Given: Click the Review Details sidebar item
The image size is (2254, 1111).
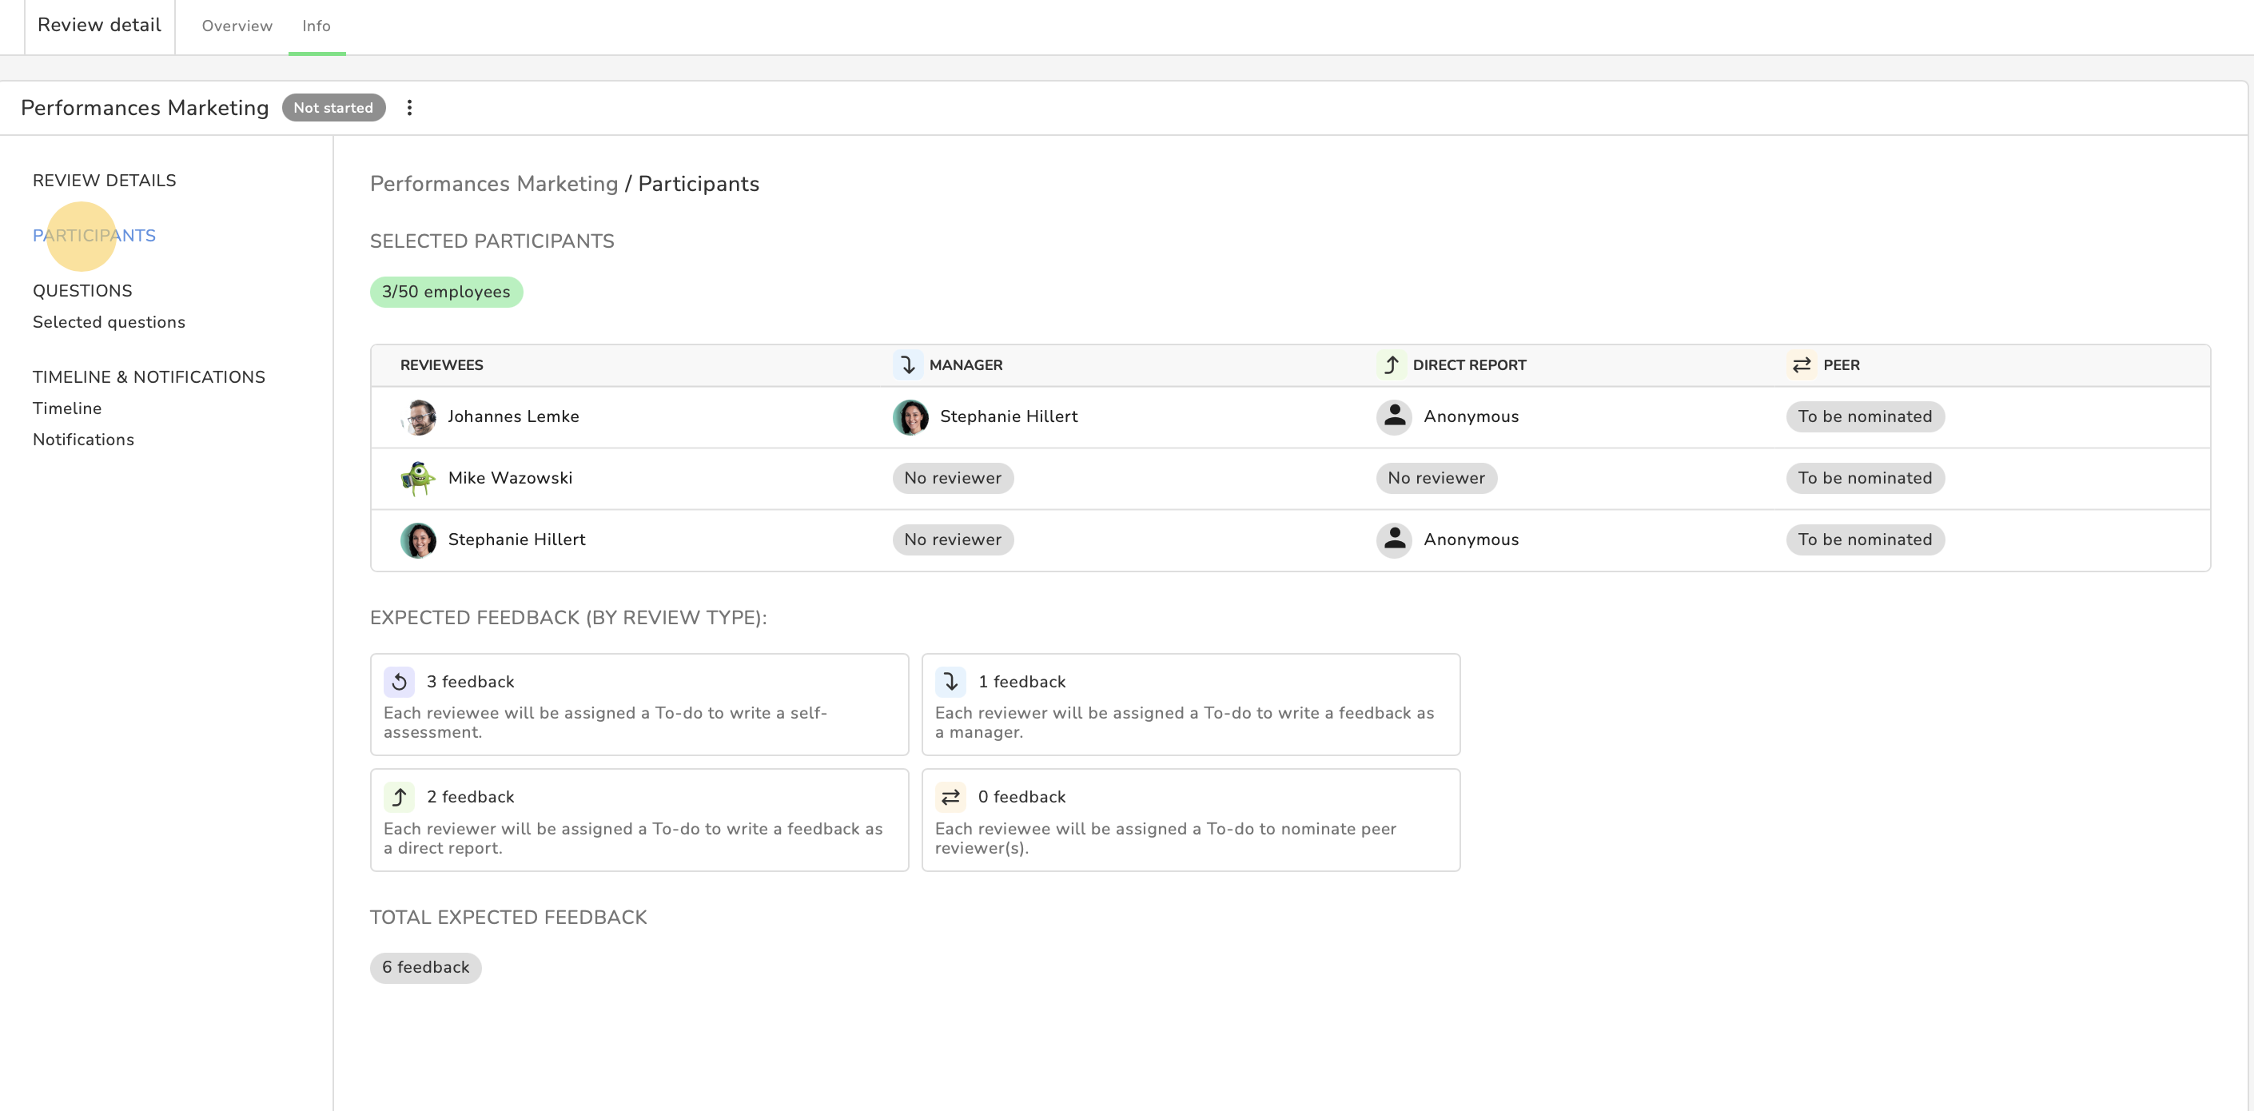Looking at the screenshot, I should point(104,180).
